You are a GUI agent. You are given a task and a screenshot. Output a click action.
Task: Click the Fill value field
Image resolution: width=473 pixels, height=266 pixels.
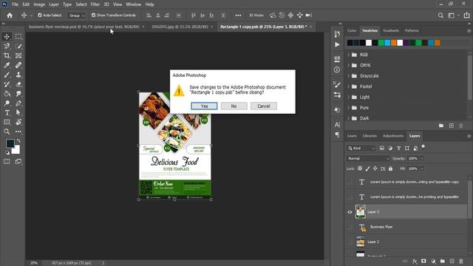coord(412,168)
